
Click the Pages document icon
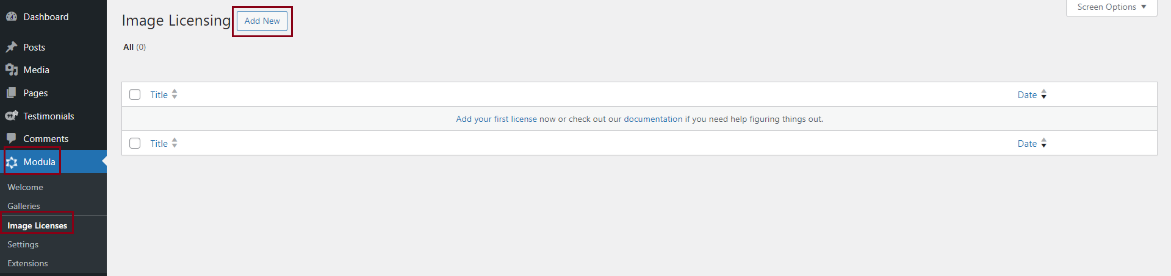click(x=11, y=93)
